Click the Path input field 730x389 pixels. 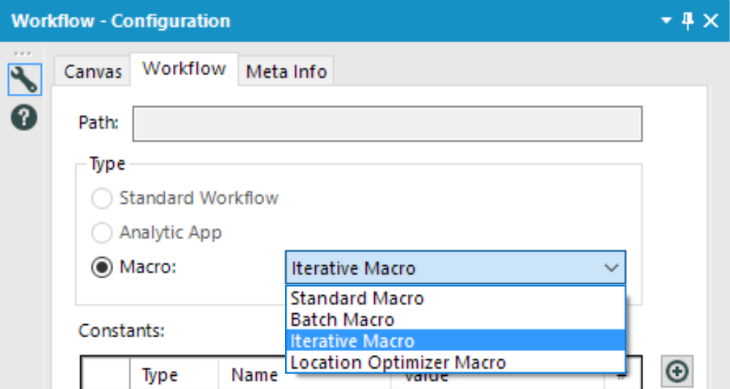[387, 124]
